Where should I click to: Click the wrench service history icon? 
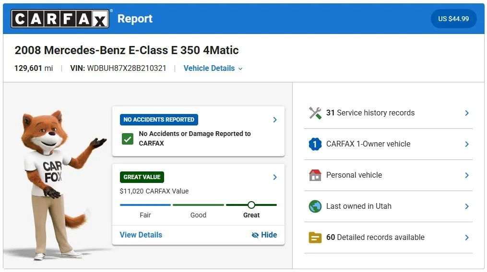point(315,113)
